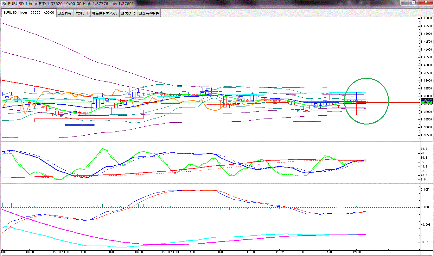
Task: Click the 17:00 time axis label
Action: pyautogui.click(x=357, y=252)
